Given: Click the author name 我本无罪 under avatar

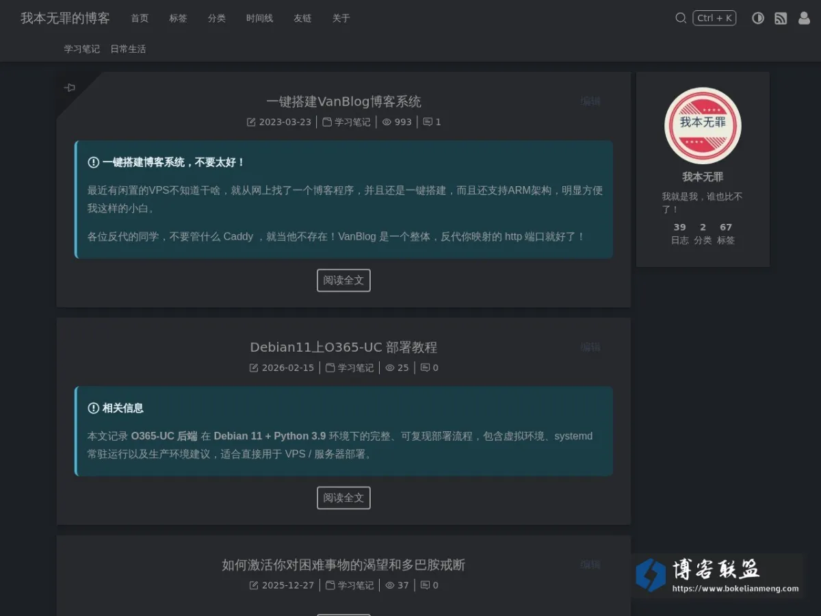Looking at the screenshot, I should tap(703, 177).
